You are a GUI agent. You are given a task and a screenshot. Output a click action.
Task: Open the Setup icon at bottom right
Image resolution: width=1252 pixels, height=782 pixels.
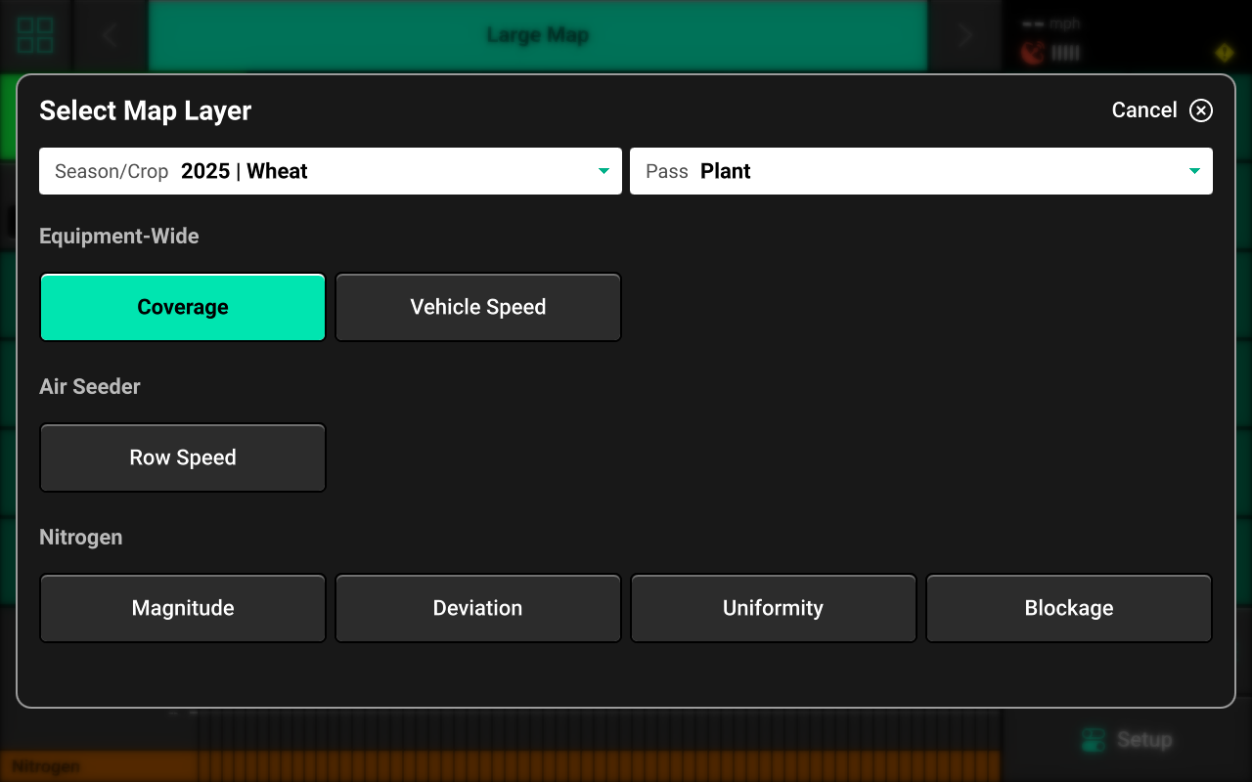1094,740
